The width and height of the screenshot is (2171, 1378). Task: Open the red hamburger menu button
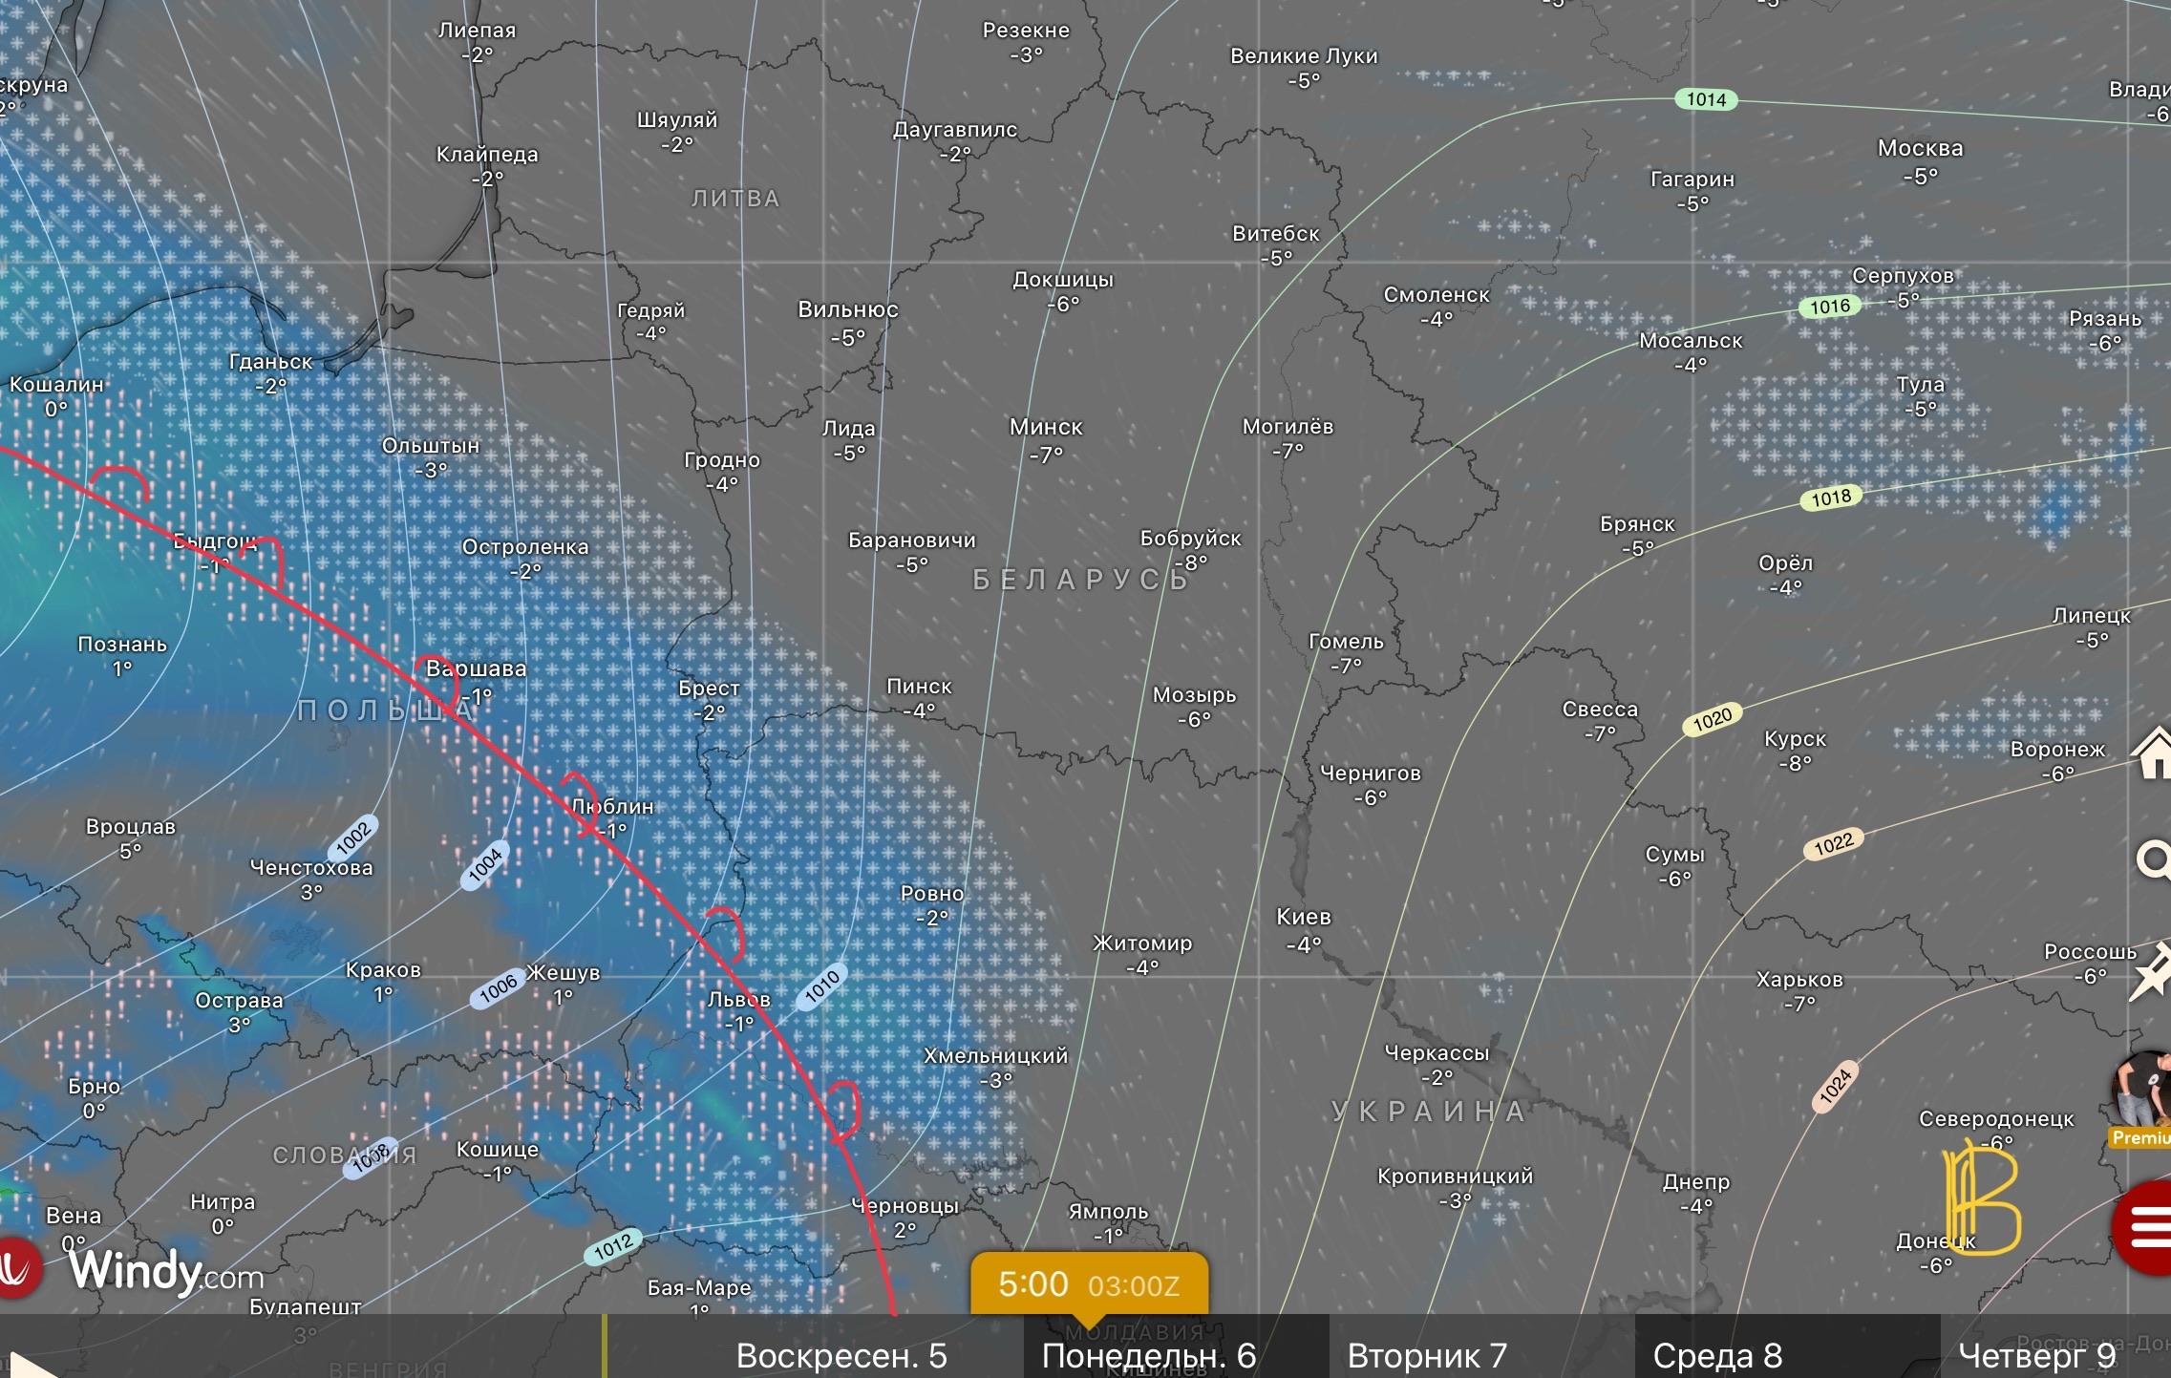coord(2144,1227)
